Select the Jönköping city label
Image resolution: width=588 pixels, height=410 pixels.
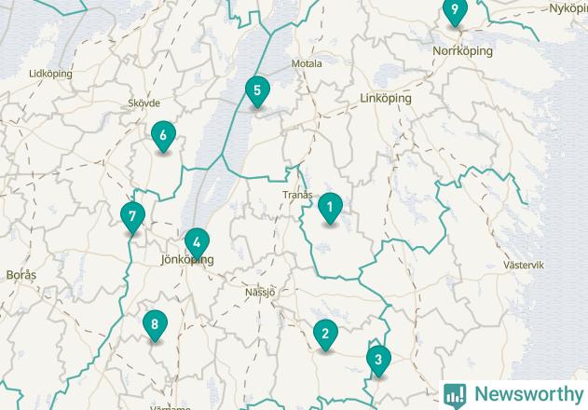(x=187, y=260)
